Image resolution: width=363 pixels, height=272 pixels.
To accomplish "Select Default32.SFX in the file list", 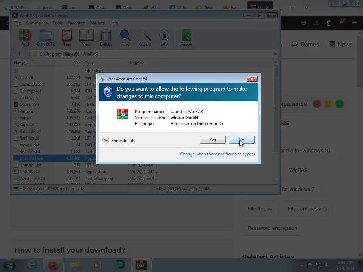I will point(32,84).
